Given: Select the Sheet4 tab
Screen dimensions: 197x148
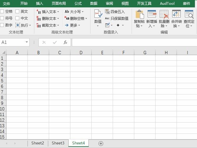Looking at the screenshot, I should point(78,143).
